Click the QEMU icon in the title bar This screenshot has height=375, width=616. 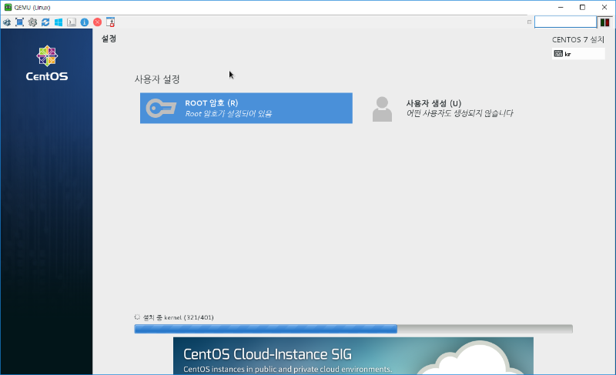click(8, 7)
